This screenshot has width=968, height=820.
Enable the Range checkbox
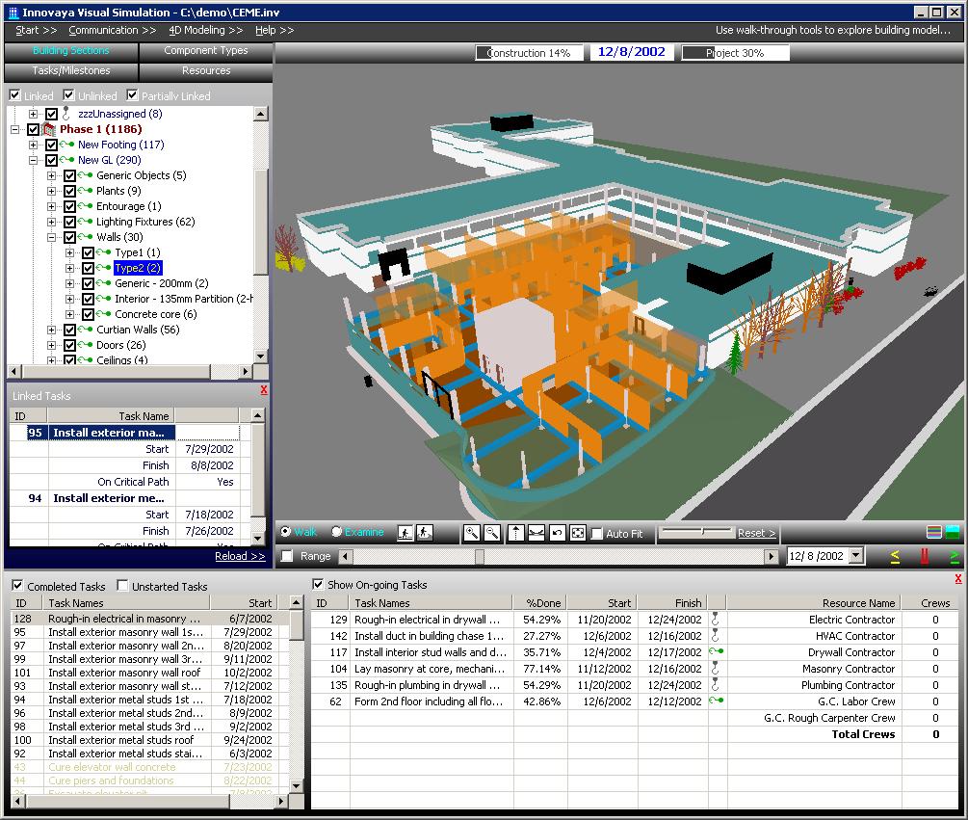click(x=287, y=556)
